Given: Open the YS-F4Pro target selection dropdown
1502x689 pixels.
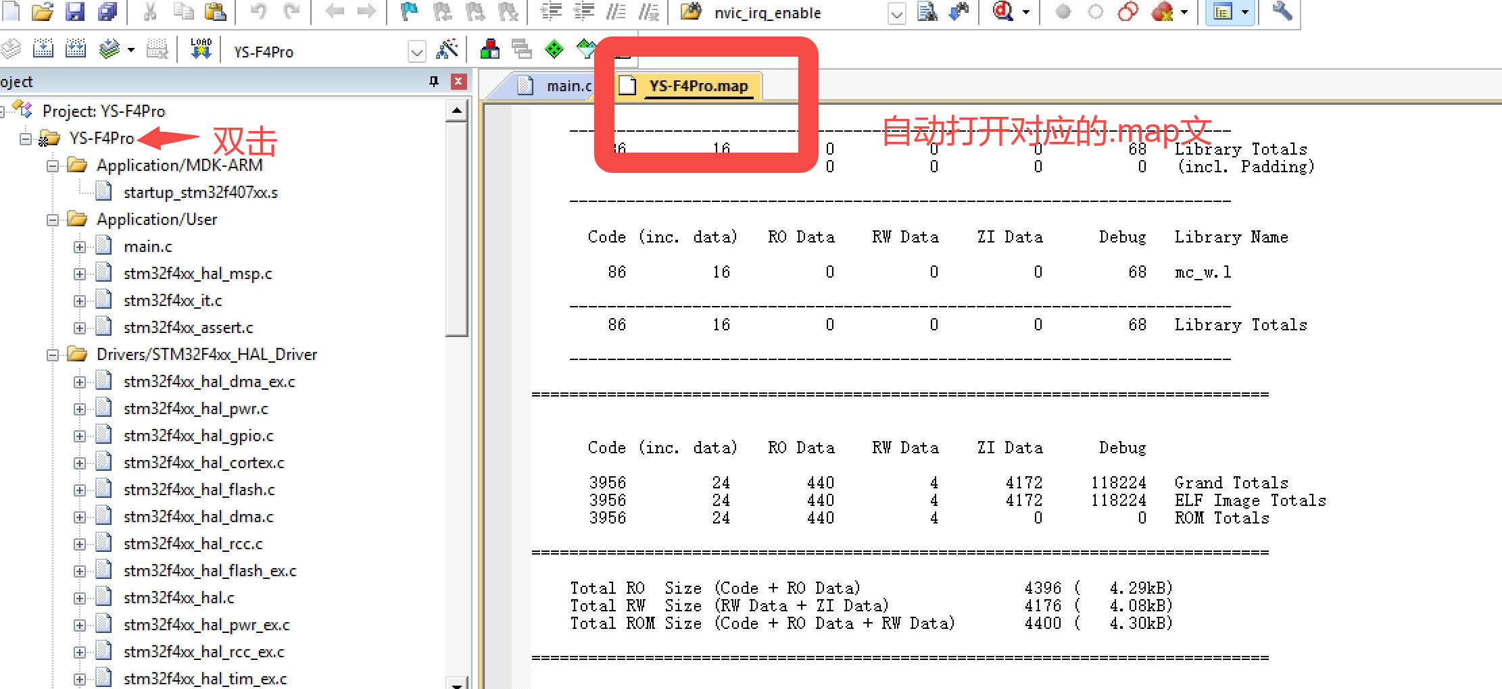Looking at the screenshot, I should (416, 50).
